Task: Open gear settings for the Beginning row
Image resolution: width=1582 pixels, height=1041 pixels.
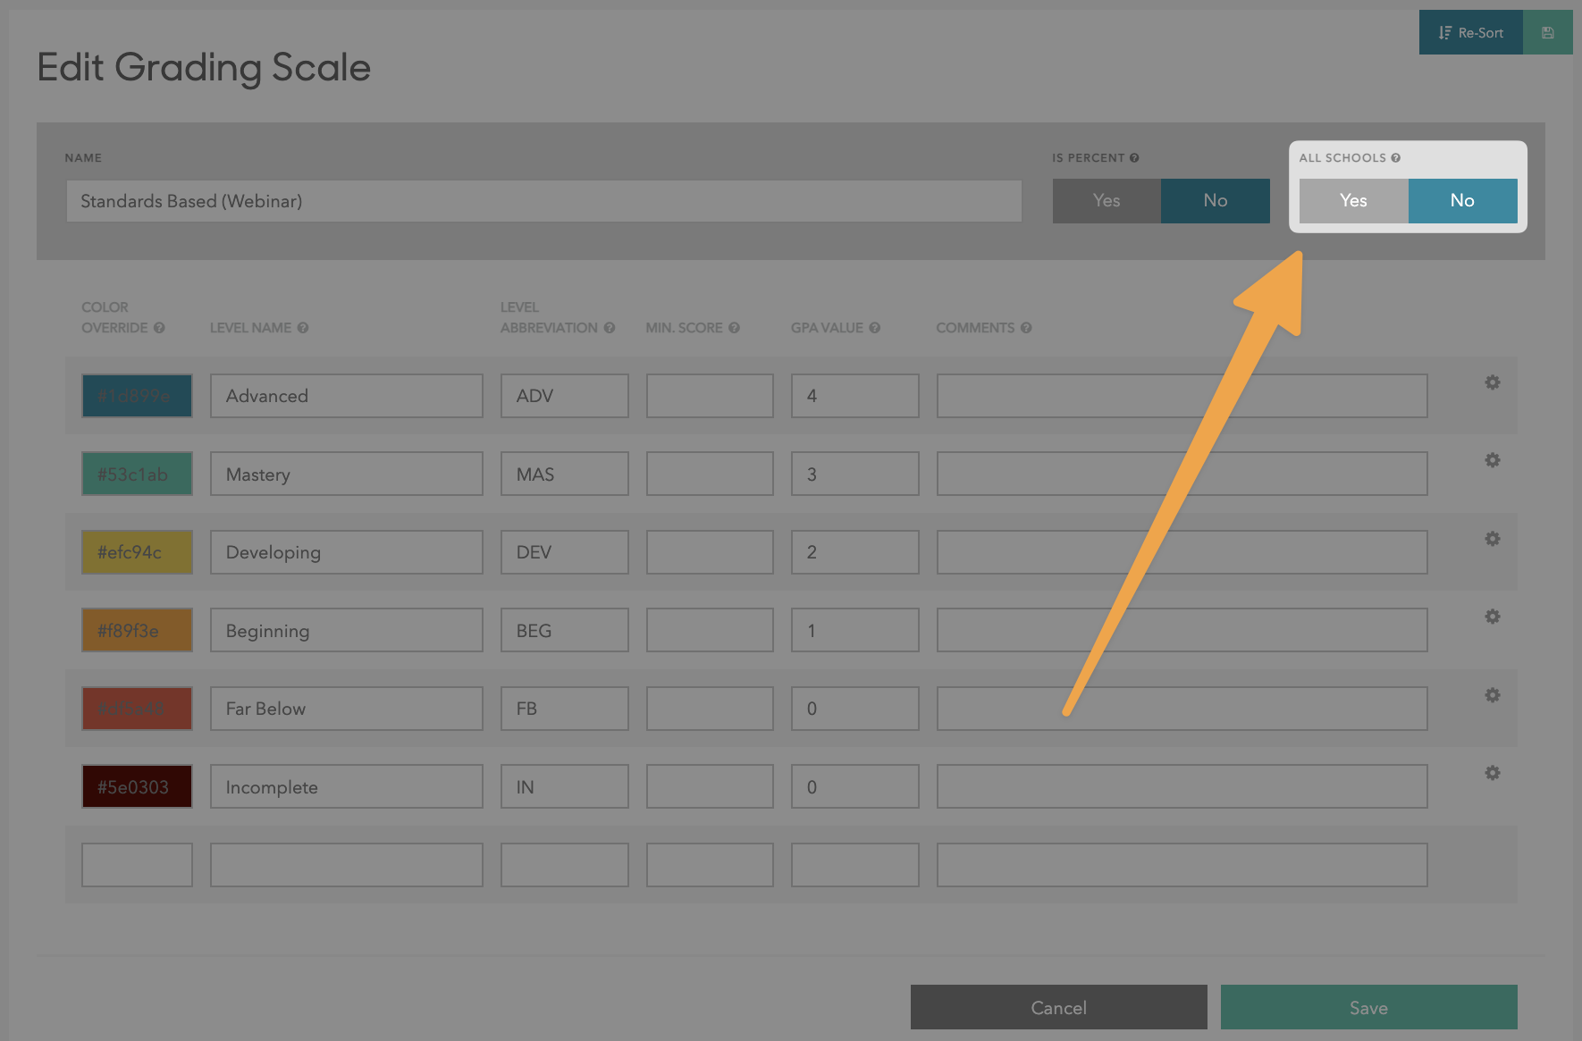Action: coord(1492,617)
